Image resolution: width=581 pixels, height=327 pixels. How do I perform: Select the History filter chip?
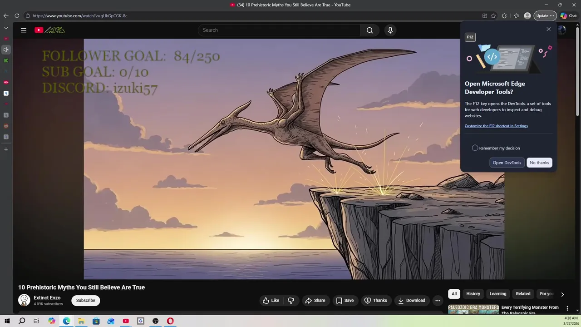473,294
